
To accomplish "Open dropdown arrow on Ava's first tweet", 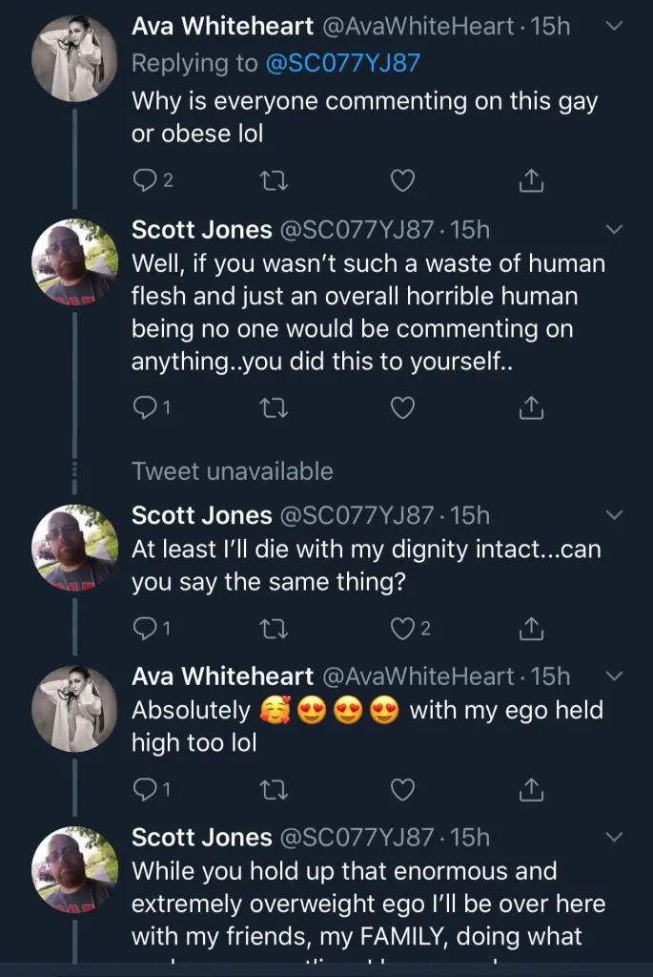I will click(615, 27).
